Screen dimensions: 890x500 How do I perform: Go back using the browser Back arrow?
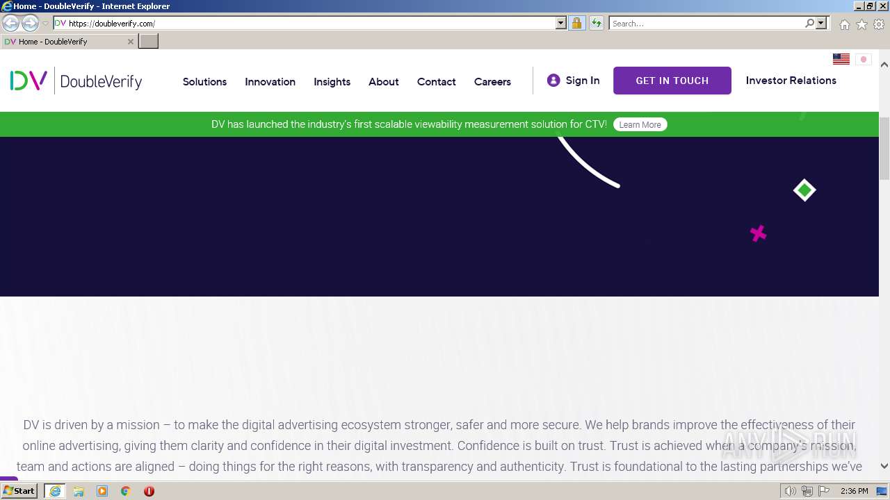pos(11,23)
